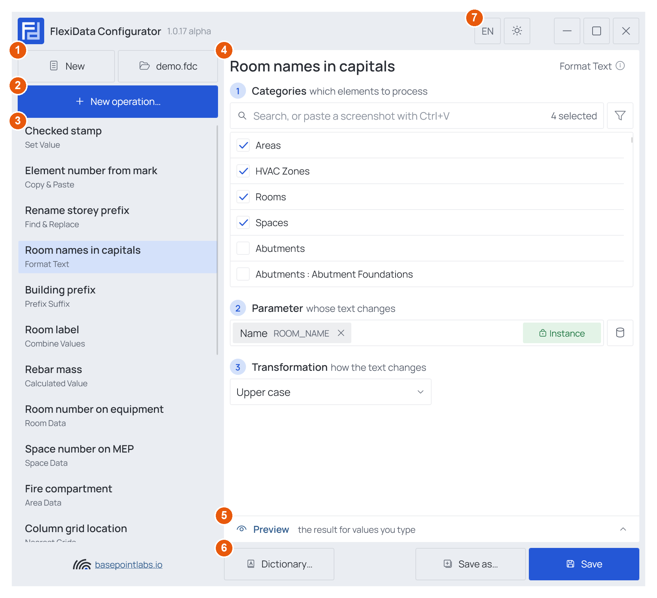
Task: Select Room names in capitals operation
Action: [117, 257]
